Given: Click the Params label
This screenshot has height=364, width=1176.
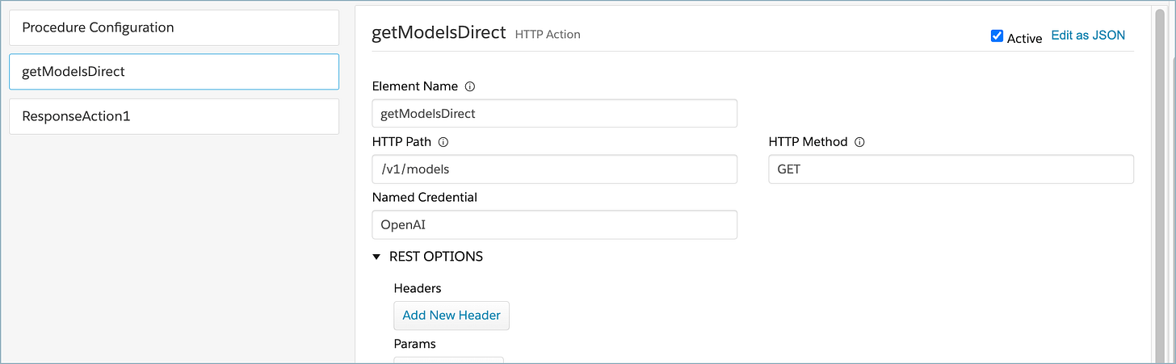Looking at the screenshot, I should (x=415, y=344).
